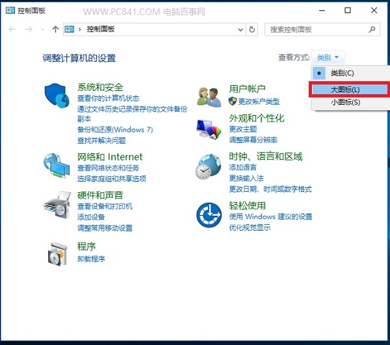Open the 更改帐户类型 link

tap(259, 101)
